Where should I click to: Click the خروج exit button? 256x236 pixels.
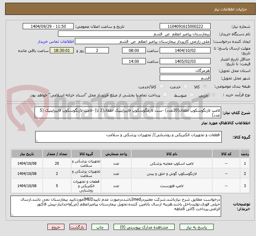point(56,227)
